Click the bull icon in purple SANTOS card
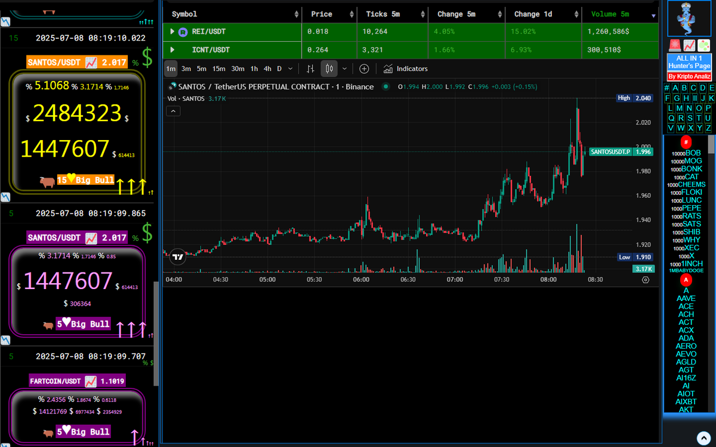Screen dimensions: 716x447 48,325
